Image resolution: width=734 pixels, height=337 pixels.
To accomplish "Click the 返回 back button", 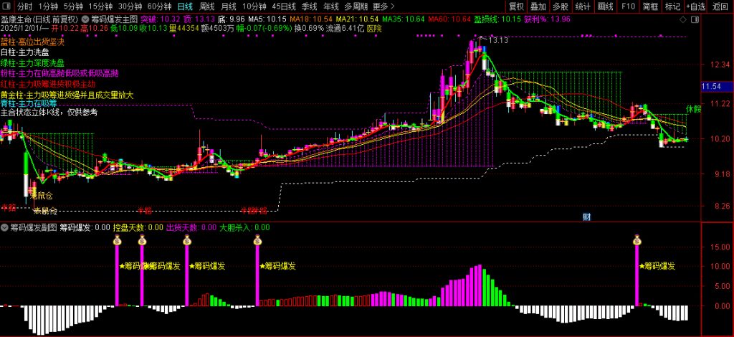I will [720, 6].
